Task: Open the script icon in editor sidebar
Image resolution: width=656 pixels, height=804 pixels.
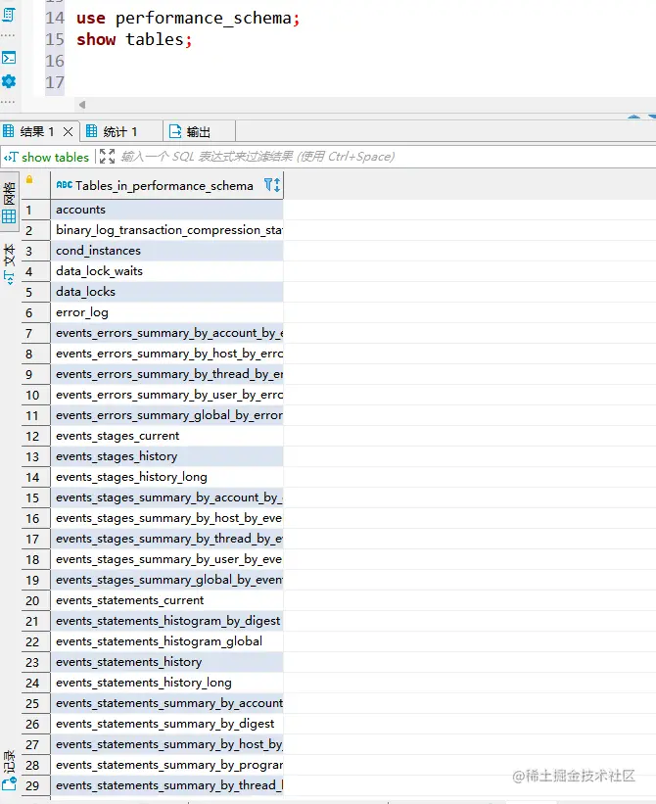Action: 9,15
